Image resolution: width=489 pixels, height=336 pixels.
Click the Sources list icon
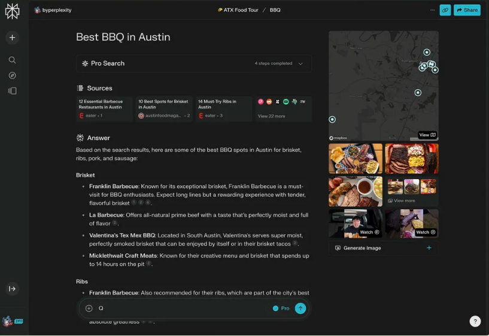click(80, 88)
